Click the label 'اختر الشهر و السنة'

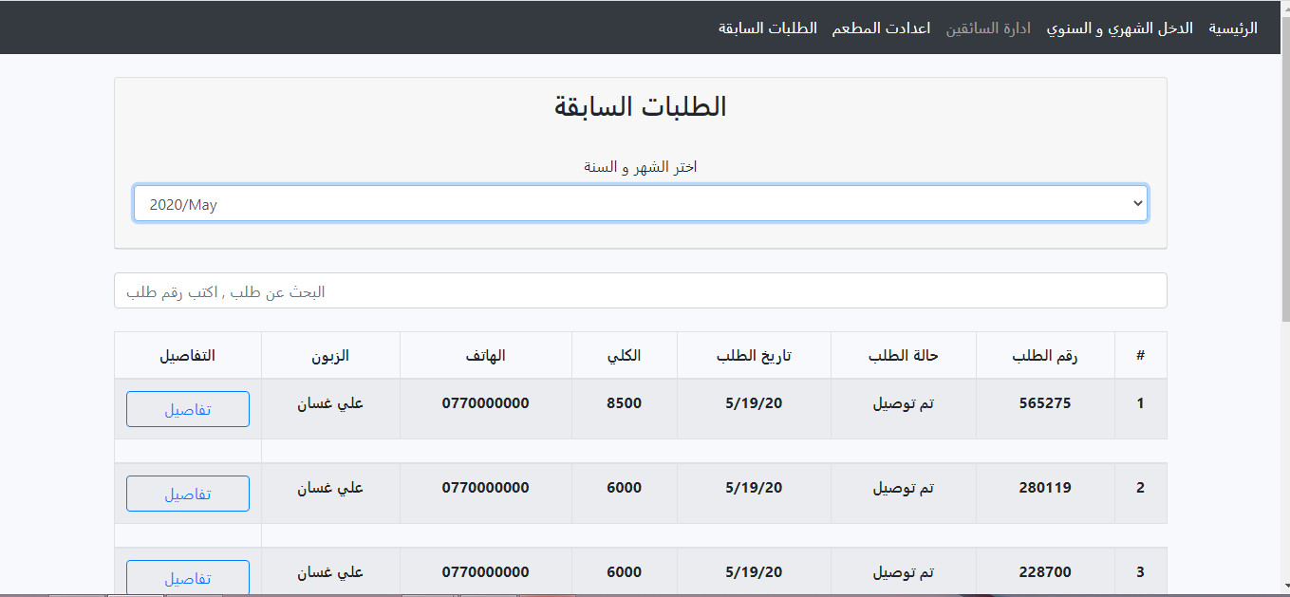point(640,165)
